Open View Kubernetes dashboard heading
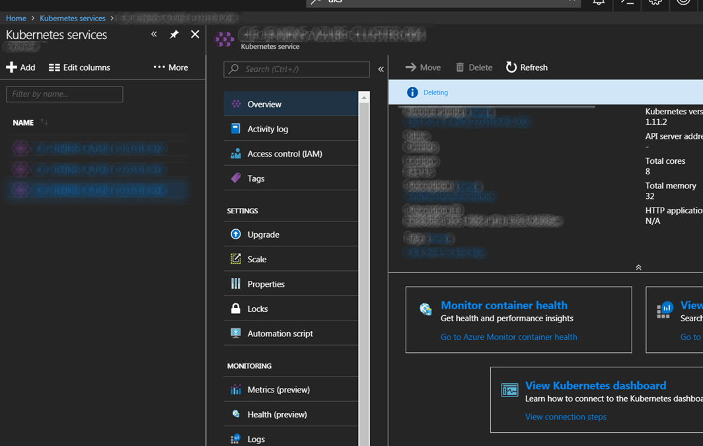 pyautogui.click(x=595, y=385)
